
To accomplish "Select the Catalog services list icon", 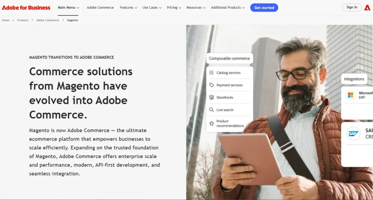I will (212, 73).
